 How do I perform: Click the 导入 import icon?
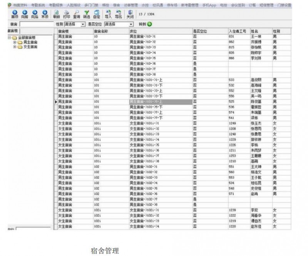coord(108,14)
